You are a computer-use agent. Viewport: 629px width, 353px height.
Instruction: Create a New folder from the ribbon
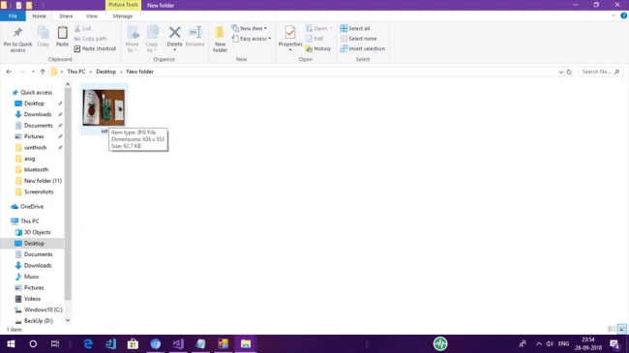coord(220,39)
